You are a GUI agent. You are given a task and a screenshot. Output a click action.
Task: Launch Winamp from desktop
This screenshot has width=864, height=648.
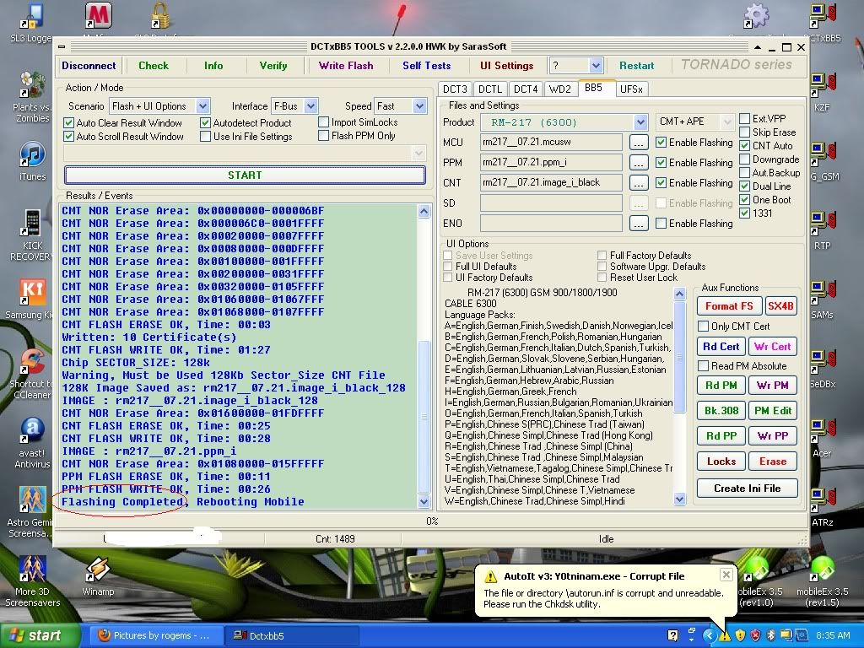point(98,570)
